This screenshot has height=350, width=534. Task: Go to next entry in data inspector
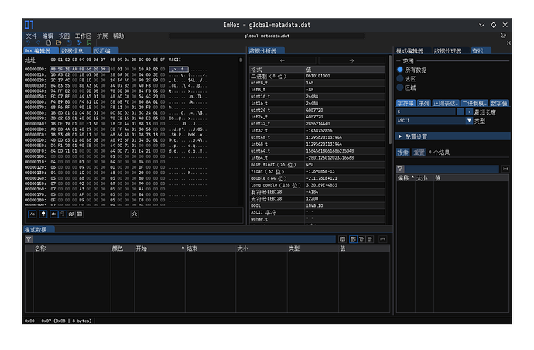[x=351, y=60]
